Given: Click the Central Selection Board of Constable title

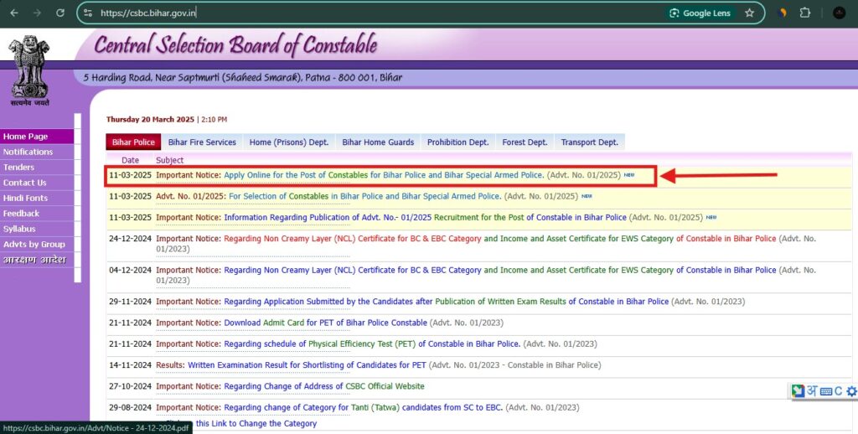Looking at the screenshot, I should coord(235,44).
